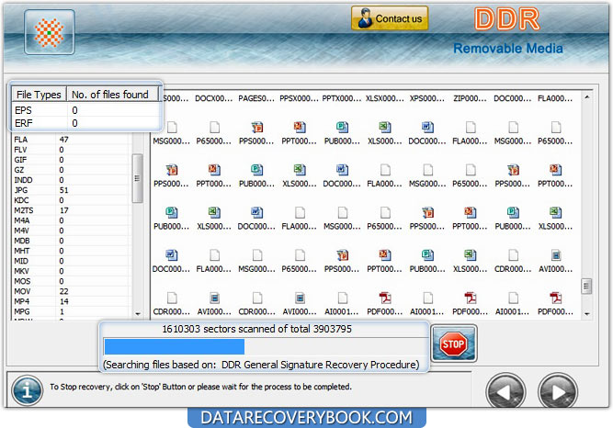Select the FLA row showing 47 files
Image resolution: width=613 pixels, height=428 pixels.
[72, 140]
